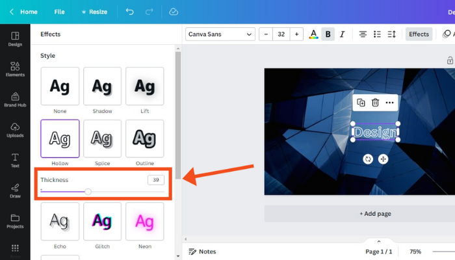Open the Projects panel
Image resolution: width=455 pixels, height=260 pixels.
pos(15,221)
